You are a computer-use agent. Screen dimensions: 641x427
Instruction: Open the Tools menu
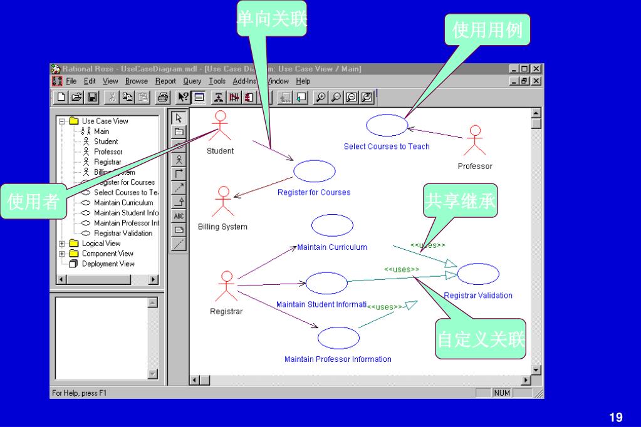point(217,81)
